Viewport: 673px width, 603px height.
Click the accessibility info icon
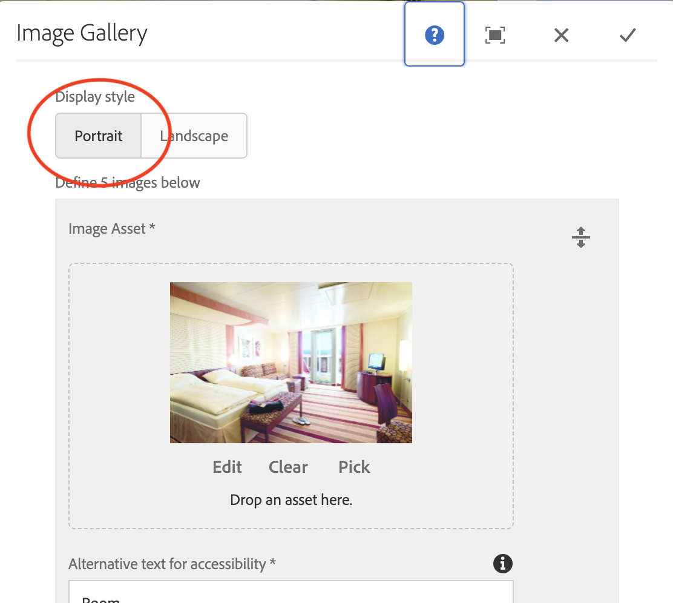[502, 564]
